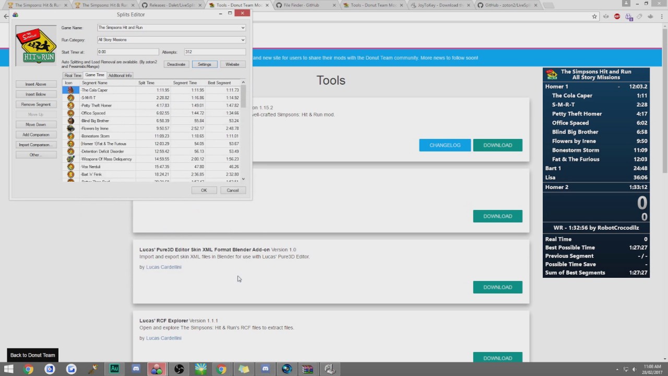Open Adobe Audition from the taskbar

(114, 369)
